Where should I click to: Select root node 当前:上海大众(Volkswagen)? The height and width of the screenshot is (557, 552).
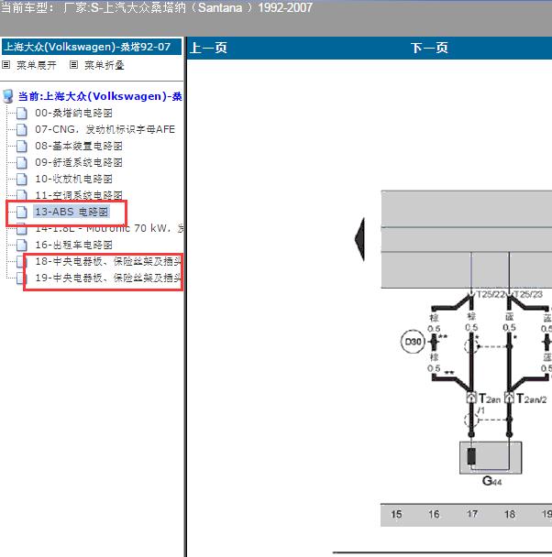(100, 96)
